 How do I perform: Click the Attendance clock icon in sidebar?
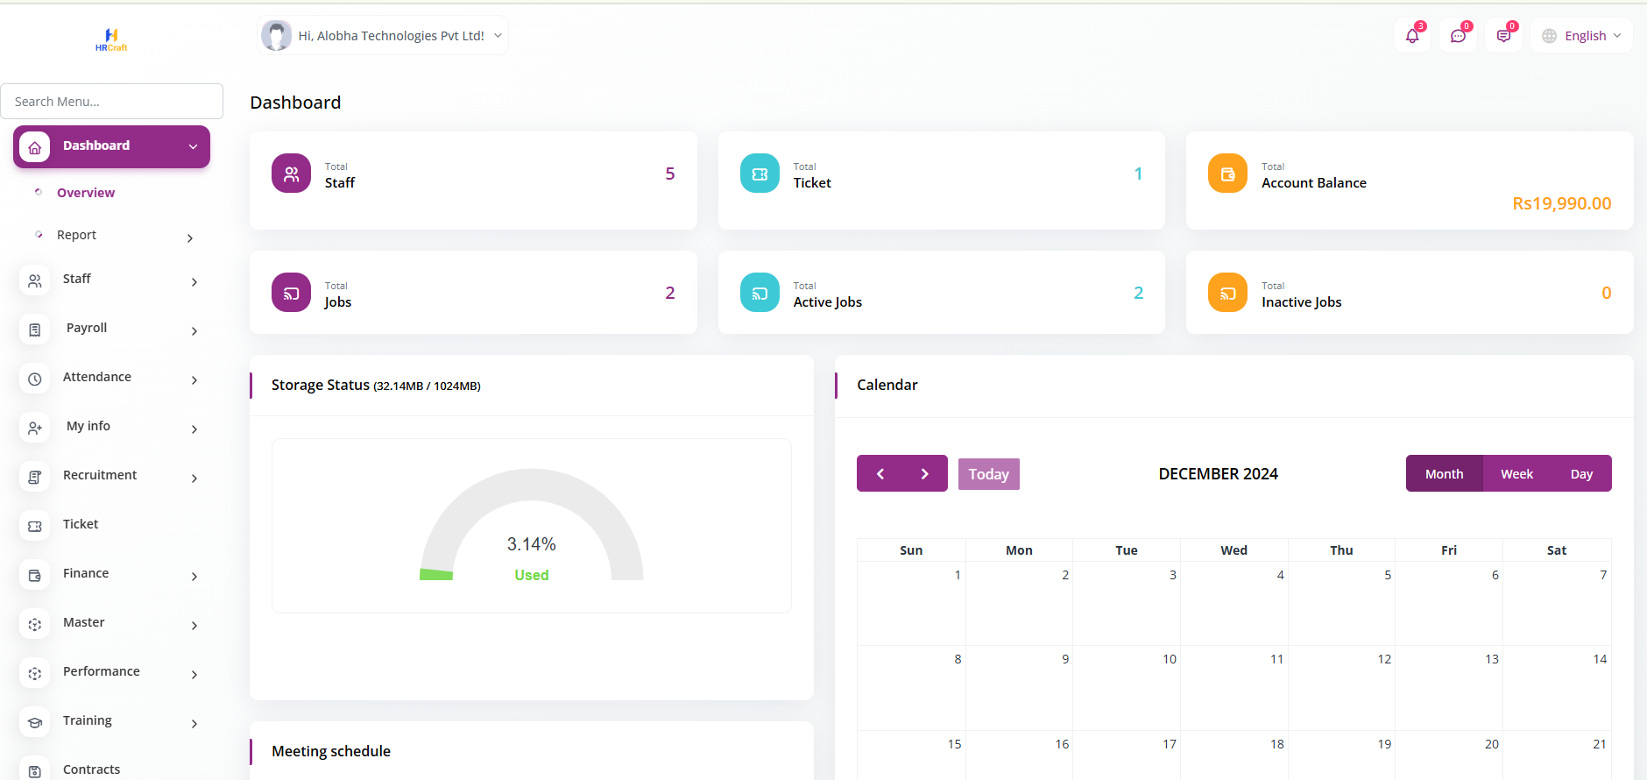pyautogui.click(x=35, y=379)
